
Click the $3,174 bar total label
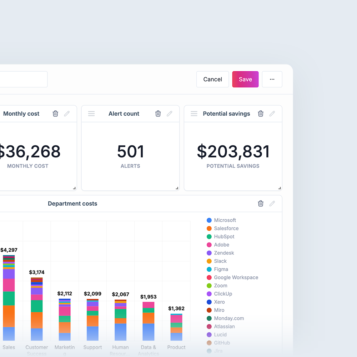click(x=37, y=272)
